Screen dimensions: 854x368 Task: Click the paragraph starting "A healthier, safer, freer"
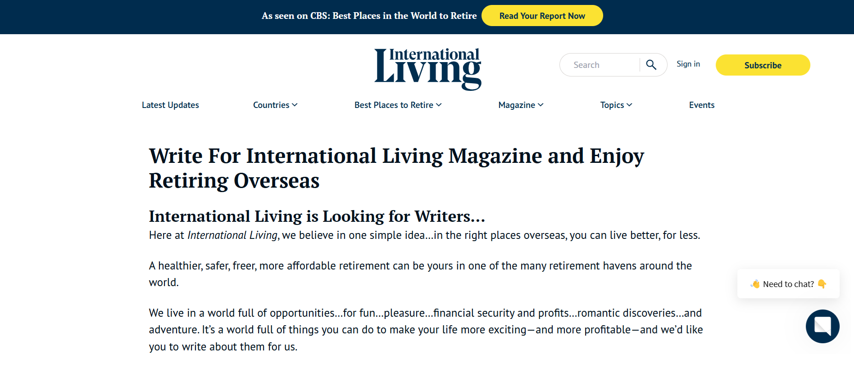tap(420, 274)
